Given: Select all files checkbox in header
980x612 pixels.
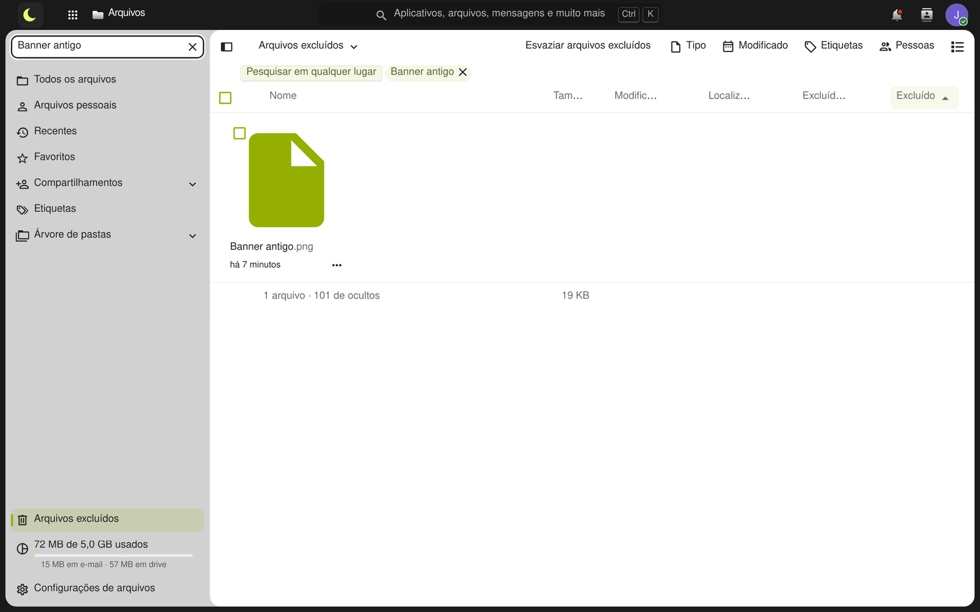Looking at the screenshot, I should point(225,98).
